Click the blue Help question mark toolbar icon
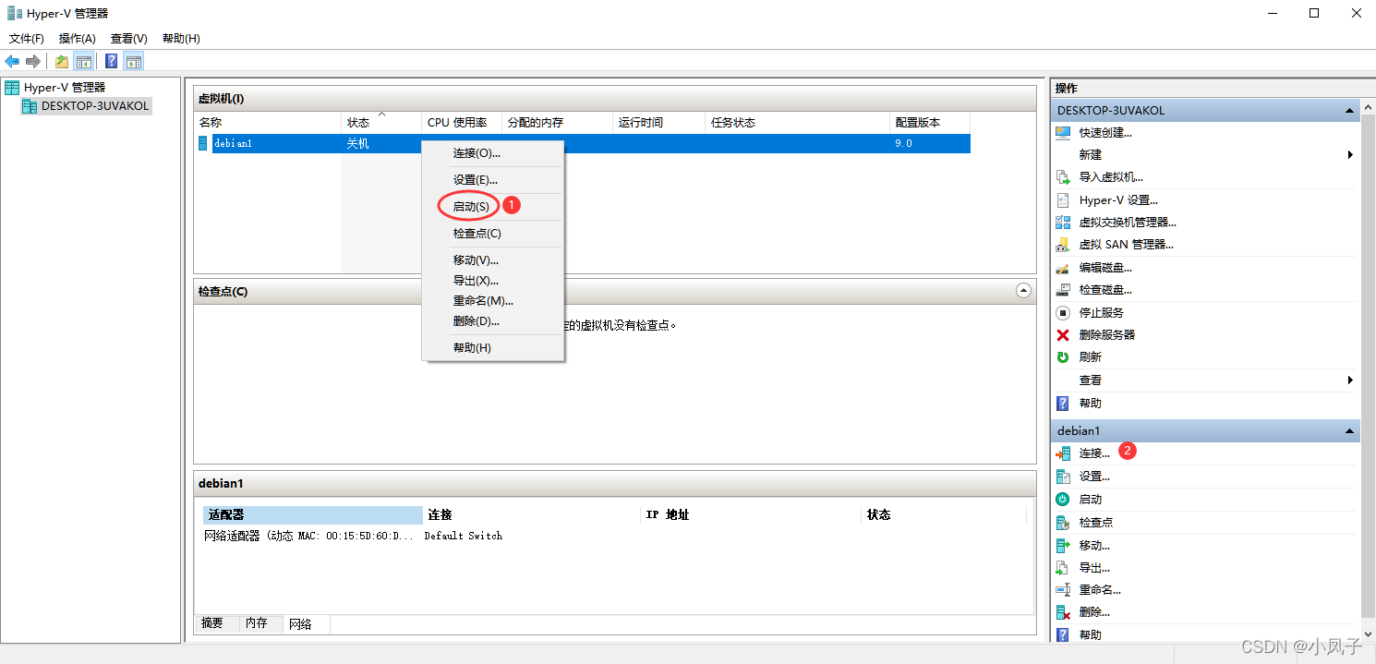The image size is (1376, 664). pos(112,62)
